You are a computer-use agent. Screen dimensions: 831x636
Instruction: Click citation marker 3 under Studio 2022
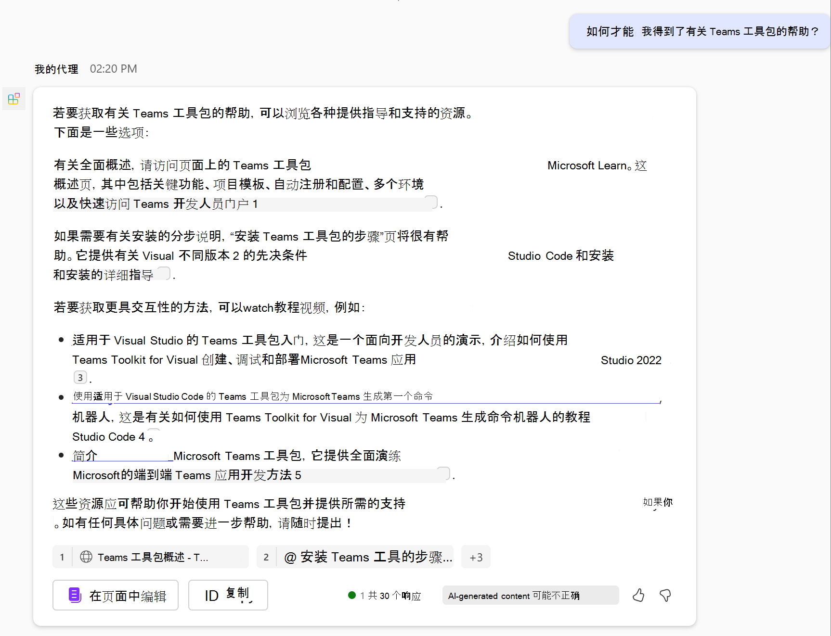point(80,378)
